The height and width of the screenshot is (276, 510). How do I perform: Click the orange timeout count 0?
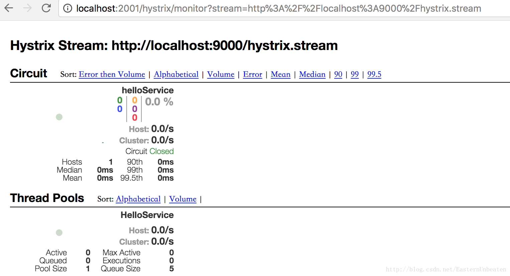(x=135, y=100)
